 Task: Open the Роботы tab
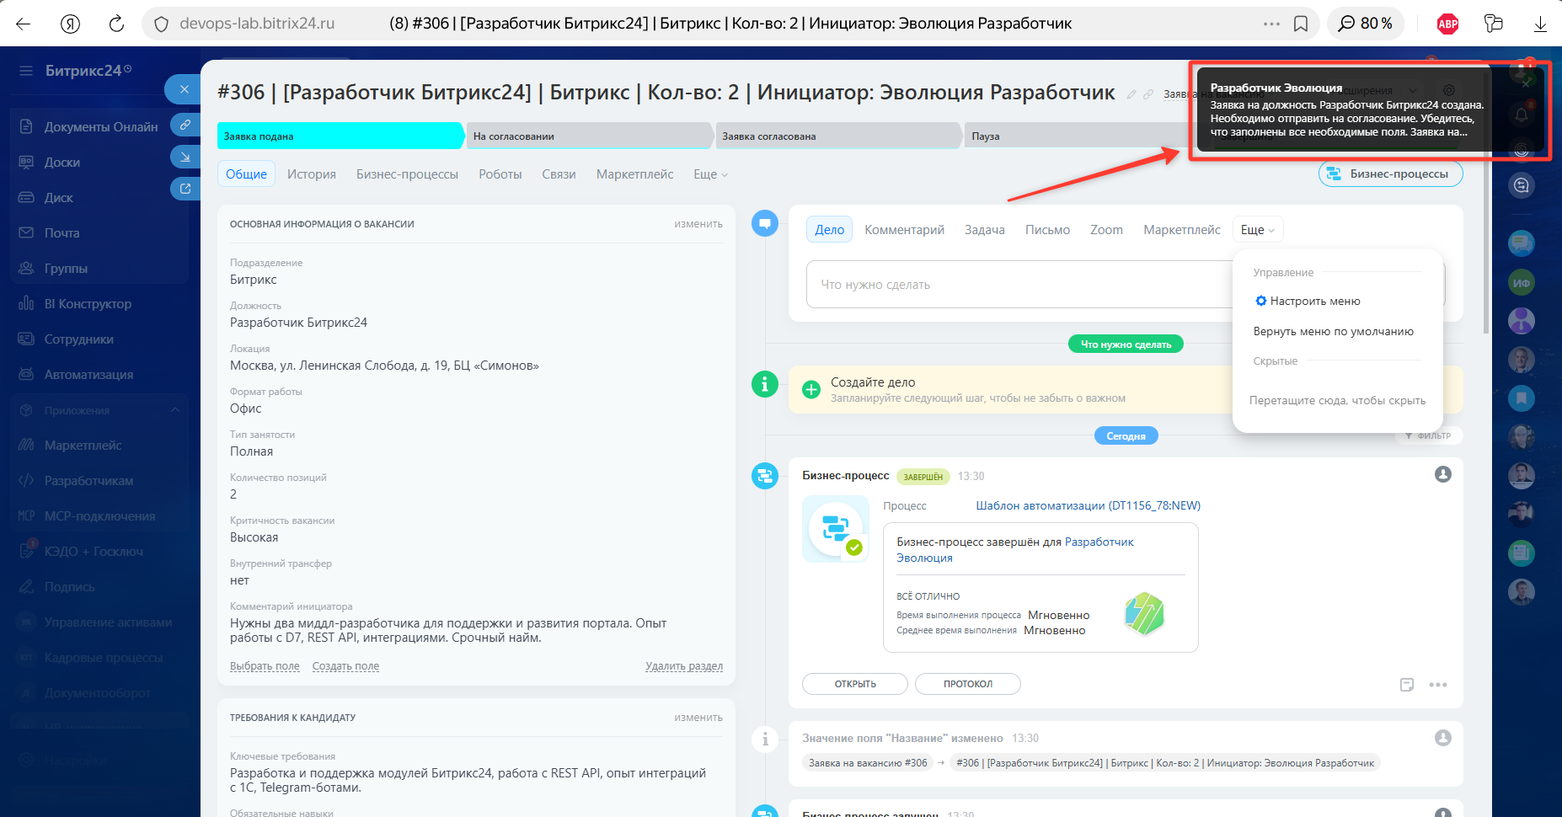coord(500,174)
